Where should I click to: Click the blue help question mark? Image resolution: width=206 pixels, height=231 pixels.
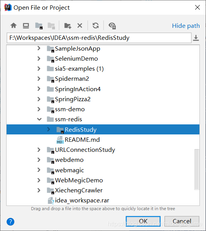tap(10, 222)
